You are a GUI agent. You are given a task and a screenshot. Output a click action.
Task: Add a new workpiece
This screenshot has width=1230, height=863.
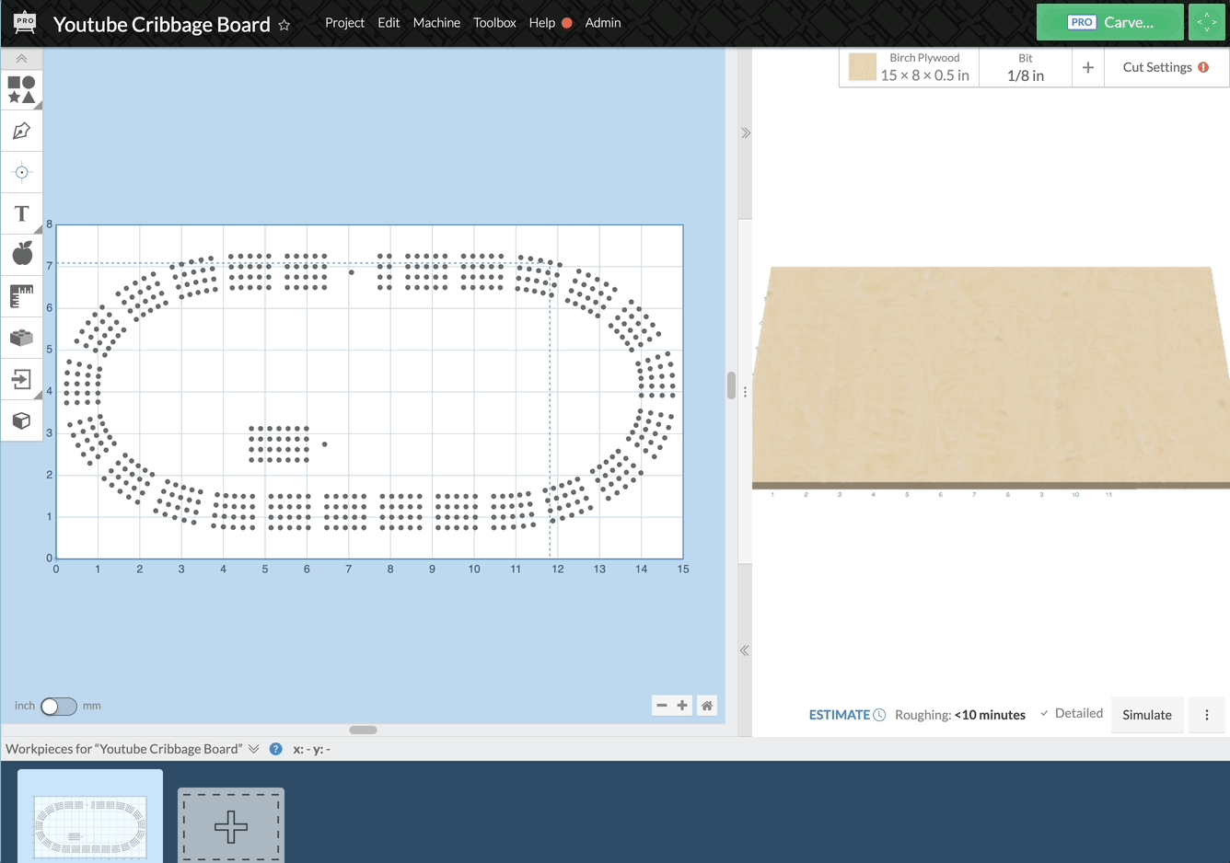click(231, 825)
